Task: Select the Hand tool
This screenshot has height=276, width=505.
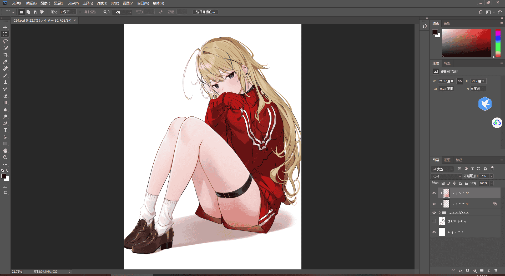Action: (5, 151)
